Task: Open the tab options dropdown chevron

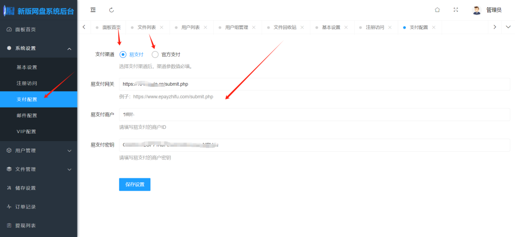Action: pyautogui.click(x=508, y=27)
